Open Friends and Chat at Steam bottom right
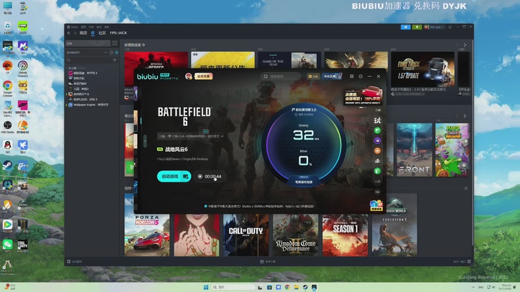The image size is (520, 292). 461,262
